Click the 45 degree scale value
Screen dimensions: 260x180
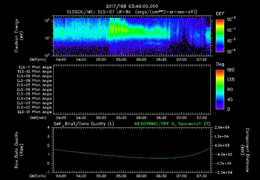pos(230,99)
